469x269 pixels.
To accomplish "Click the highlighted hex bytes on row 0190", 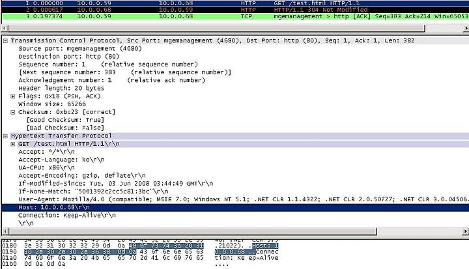I will (80, 251).
